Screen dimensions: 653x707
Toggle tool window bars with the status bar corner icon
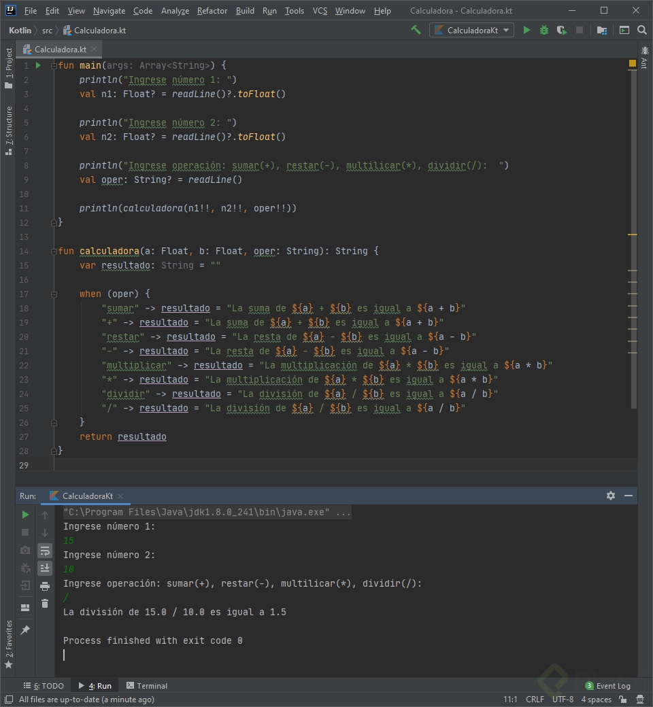(9, 700)
